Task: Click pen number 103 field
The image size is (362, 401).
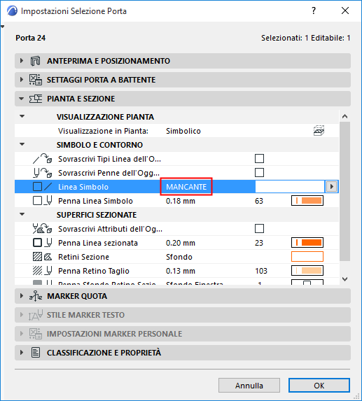Action: click(x=261, y=271)
